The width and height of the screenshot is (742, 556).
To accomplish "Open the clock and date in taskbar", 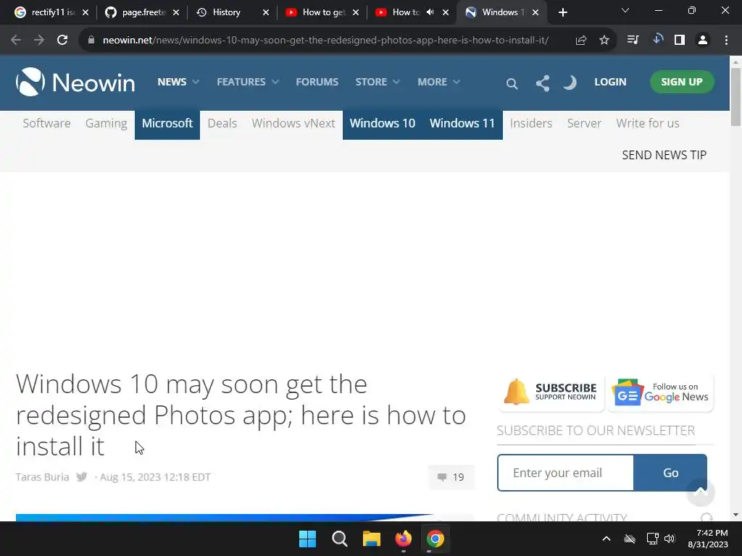I will pos(707,539).
